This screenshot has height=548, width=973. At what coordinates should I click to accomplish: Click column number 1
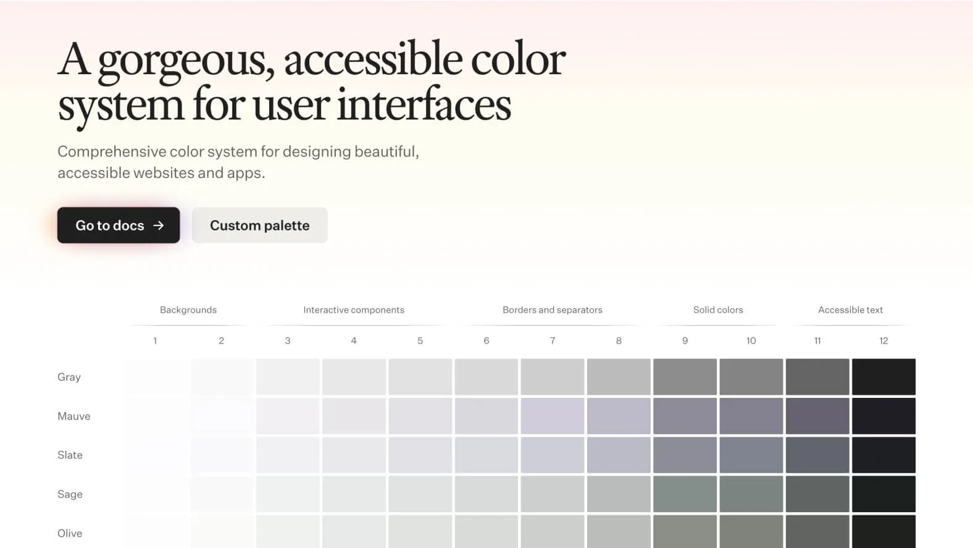tap(155, 340)
